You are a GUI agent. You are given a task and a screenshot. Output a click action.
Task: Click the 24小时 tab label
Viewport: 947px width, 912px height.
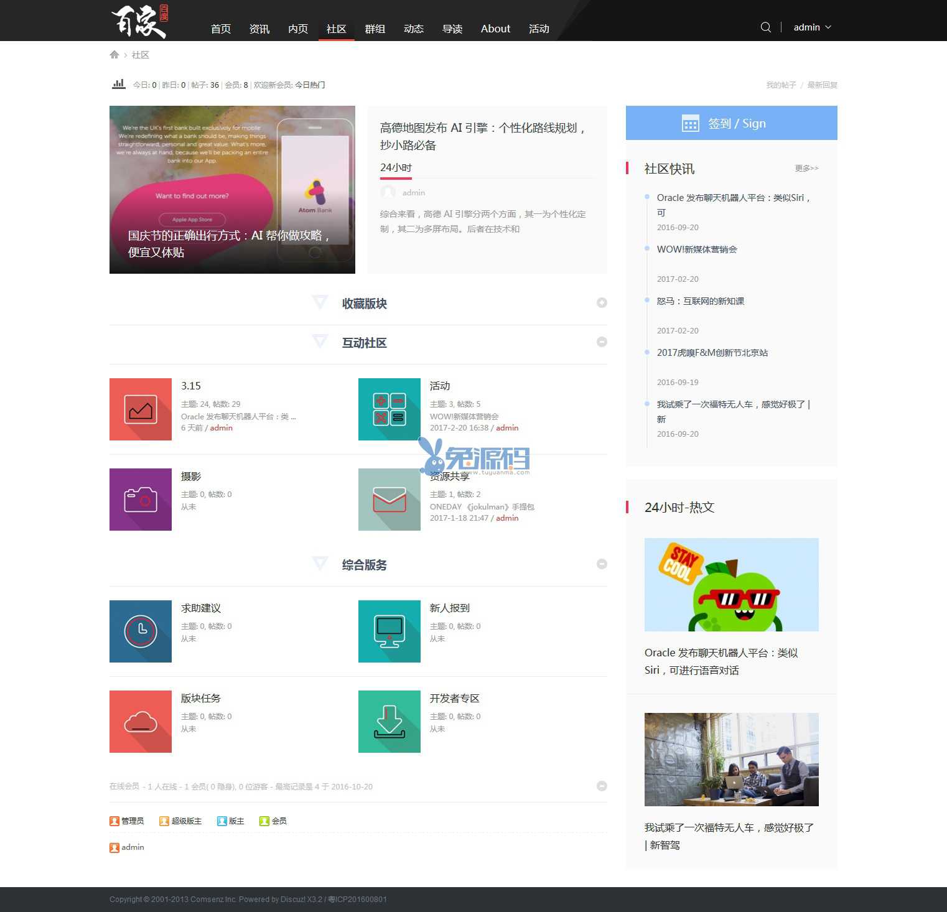click(396, 168)
